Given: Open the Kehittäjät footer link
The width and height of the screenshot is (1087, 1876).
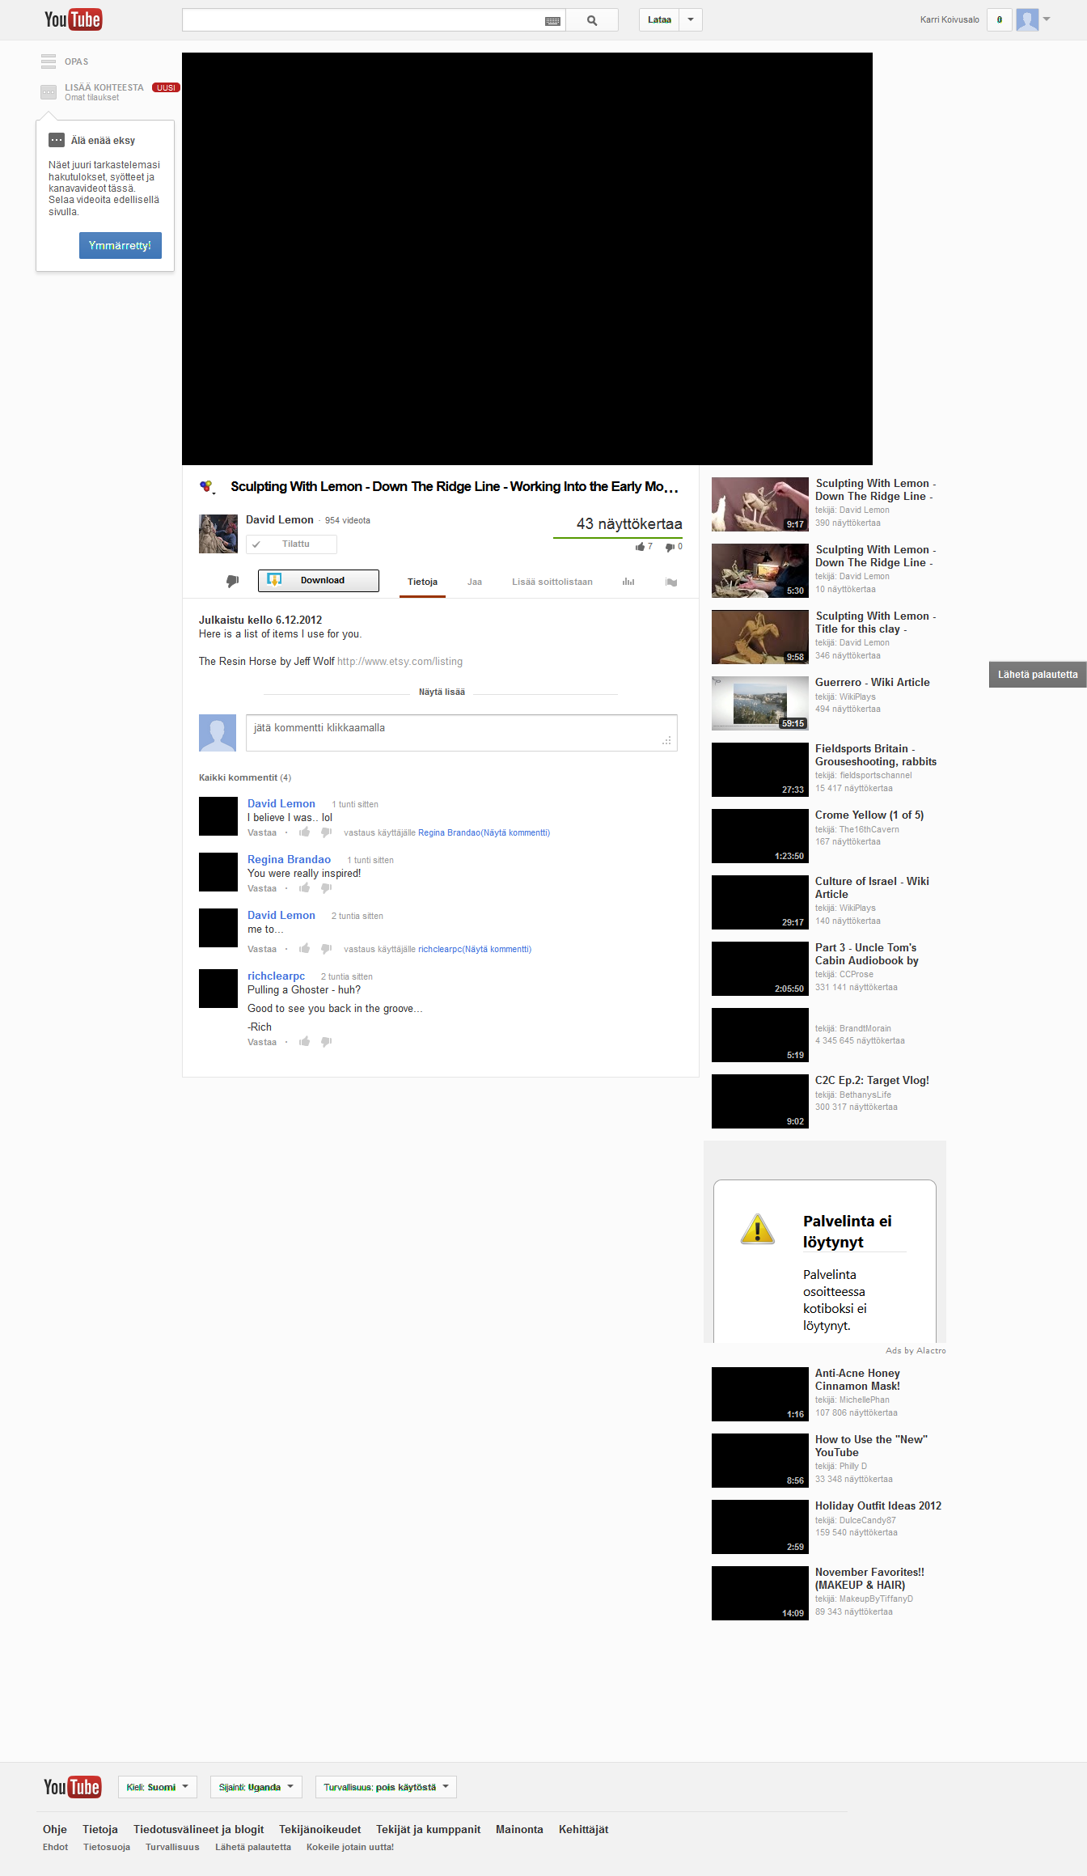Looking at the screenshot, I should pyautogui.click(x=583, y=1830).
